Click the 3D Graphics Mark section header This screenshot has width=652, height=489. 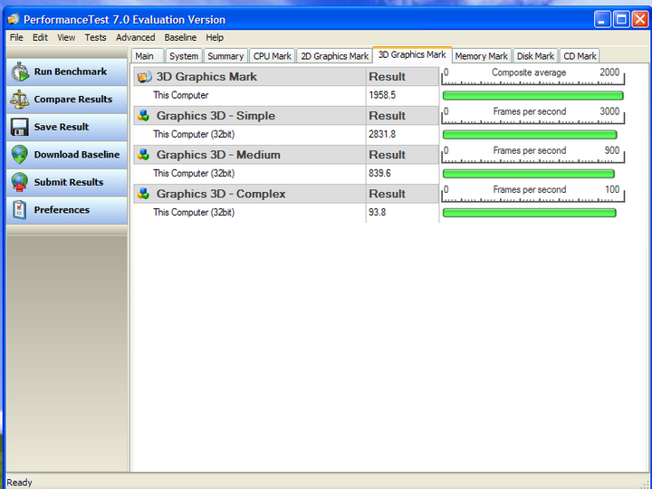(x=250, y=77)
